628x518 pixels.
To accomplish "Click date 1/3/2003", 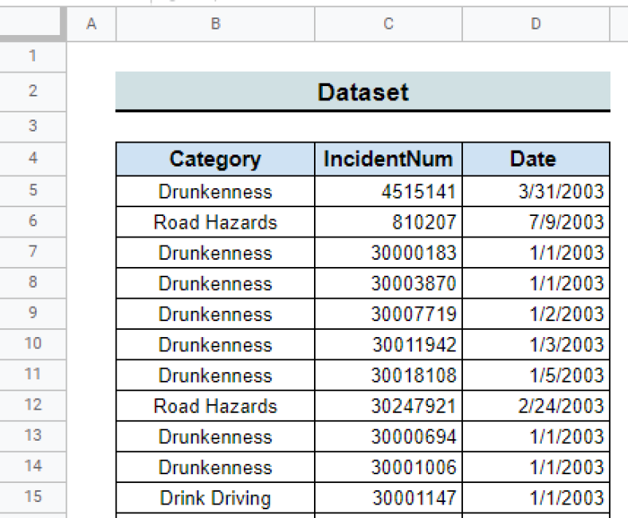I will 536,344.
